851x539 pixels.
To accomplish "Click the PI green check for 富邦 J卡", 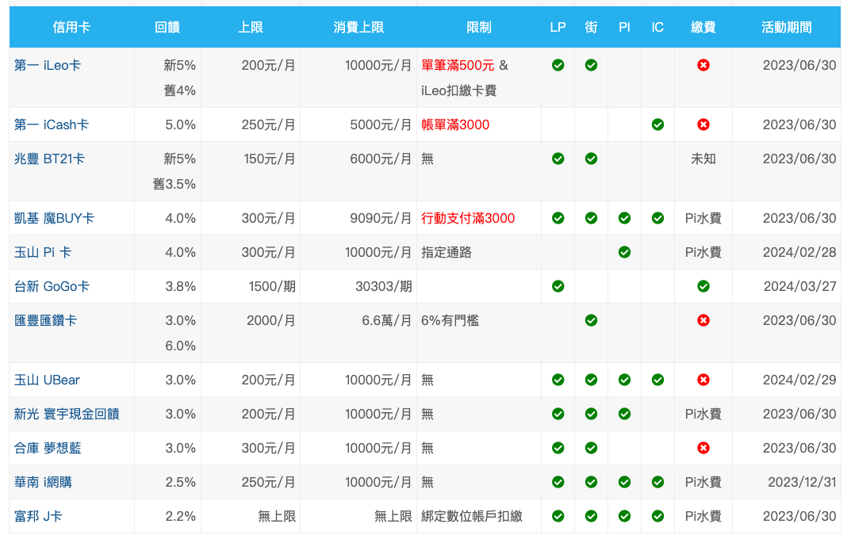I will click(x=625, y=516).
